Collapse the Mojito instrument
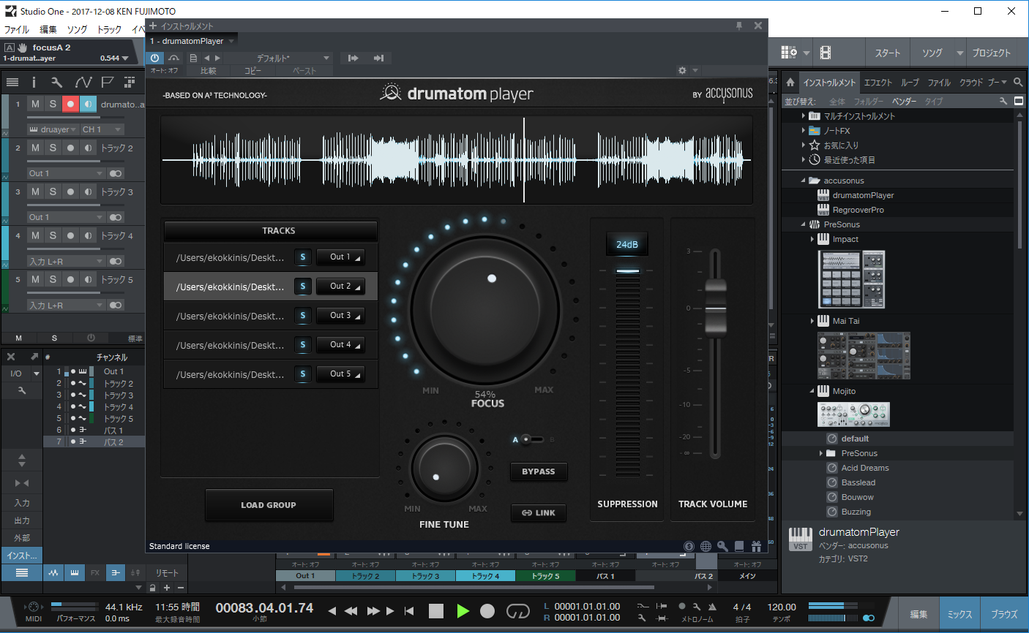The width and height of the screenshot is (1029, 633). 812,391
